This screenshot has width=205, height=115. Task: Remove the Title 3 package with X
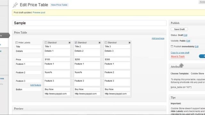coord(129,42)
